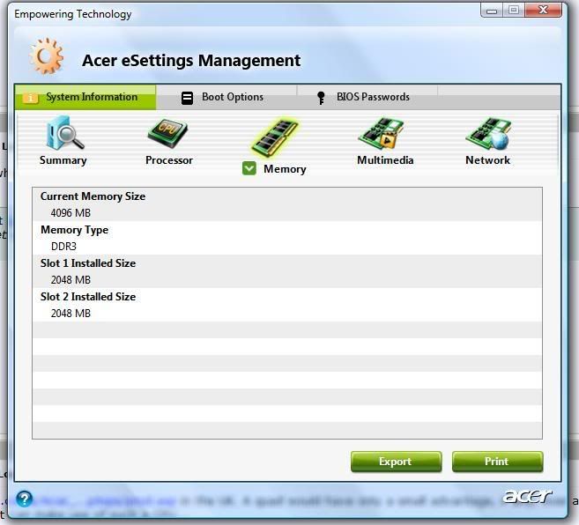This screenshot has width=579, height=525.
Task: Select the 4096 MB value
Action: [71, 213]
